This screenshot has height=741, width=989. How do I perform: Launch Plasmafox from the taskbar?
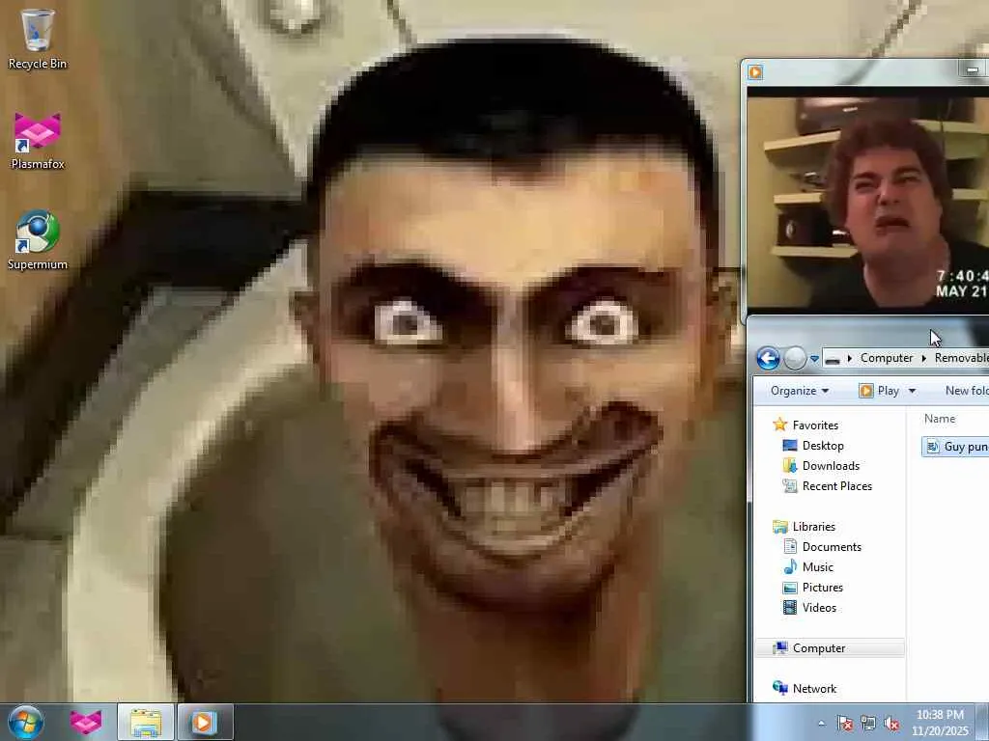[86, 722]
